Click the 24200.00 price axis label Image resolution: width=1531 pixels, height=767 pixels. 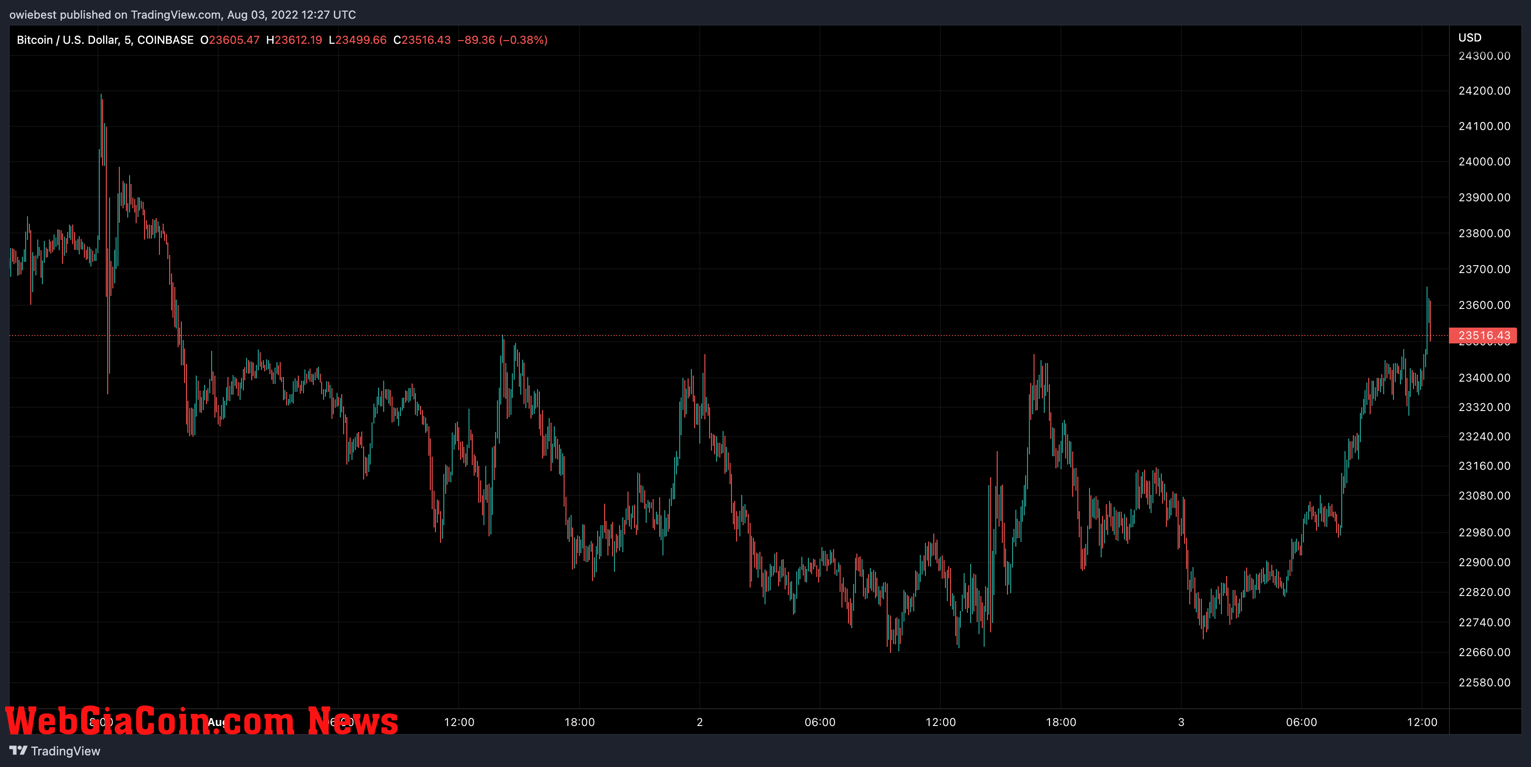tap(1484, 91)
